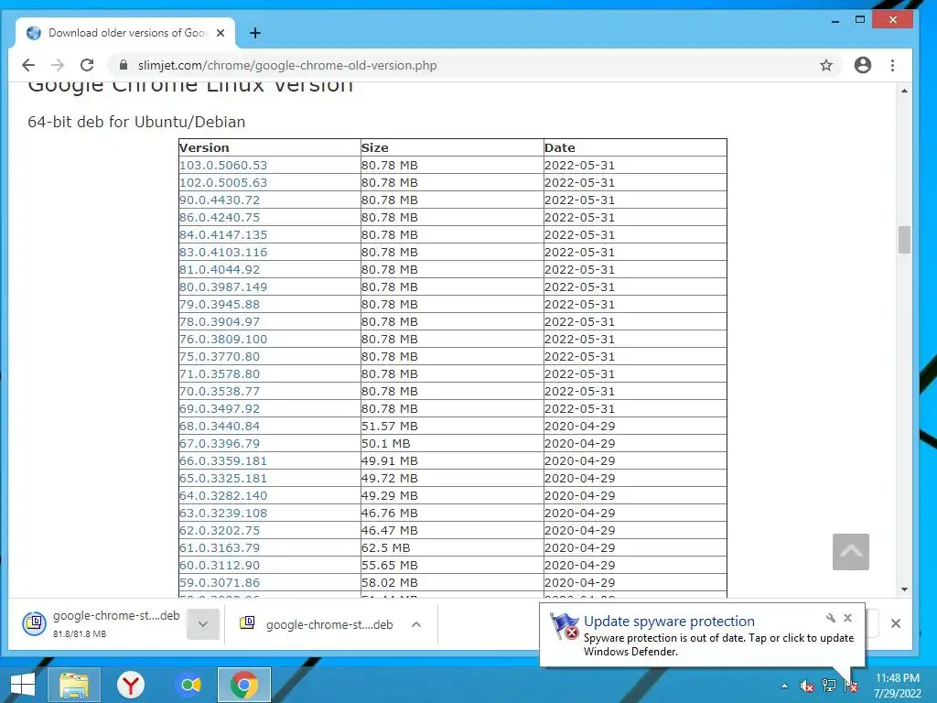Open Action Center flag tray icon
937x703 pixels.
851,686
